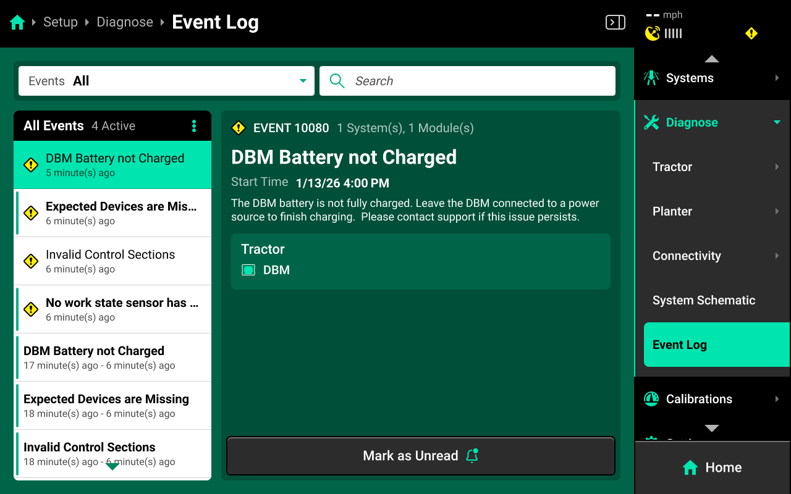Open the Events All dropdown
Screen dimensions: 791x494
[166, 81]
